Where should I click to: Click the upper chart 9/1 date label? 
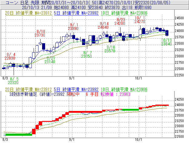pos(71,78)
